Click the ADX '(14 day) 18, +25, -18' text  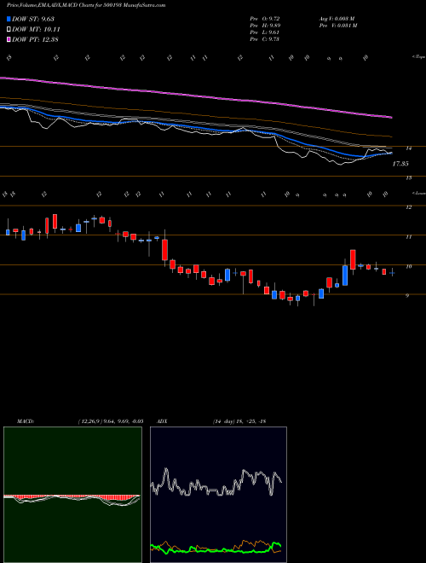coord(239,421)
